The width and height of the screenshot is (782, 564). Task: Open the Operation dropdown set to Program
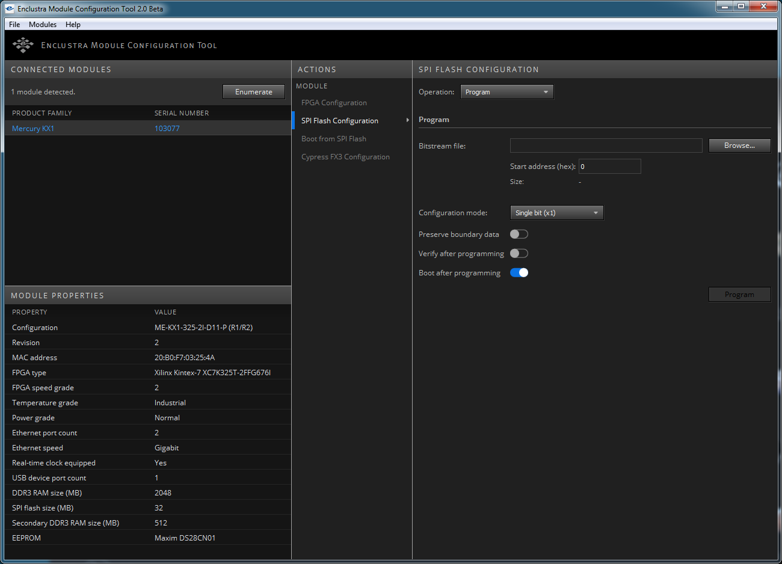(507, 92)
